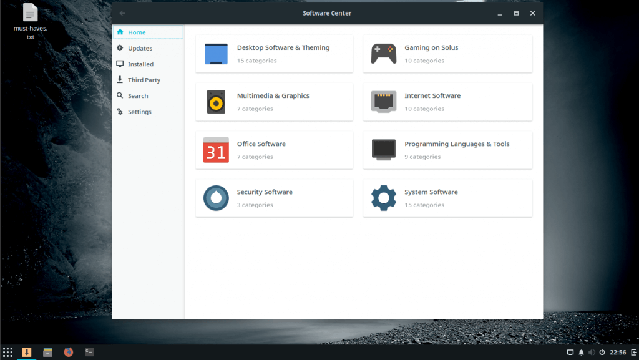Open the Internet Software network switch icon

click(383, 102)
